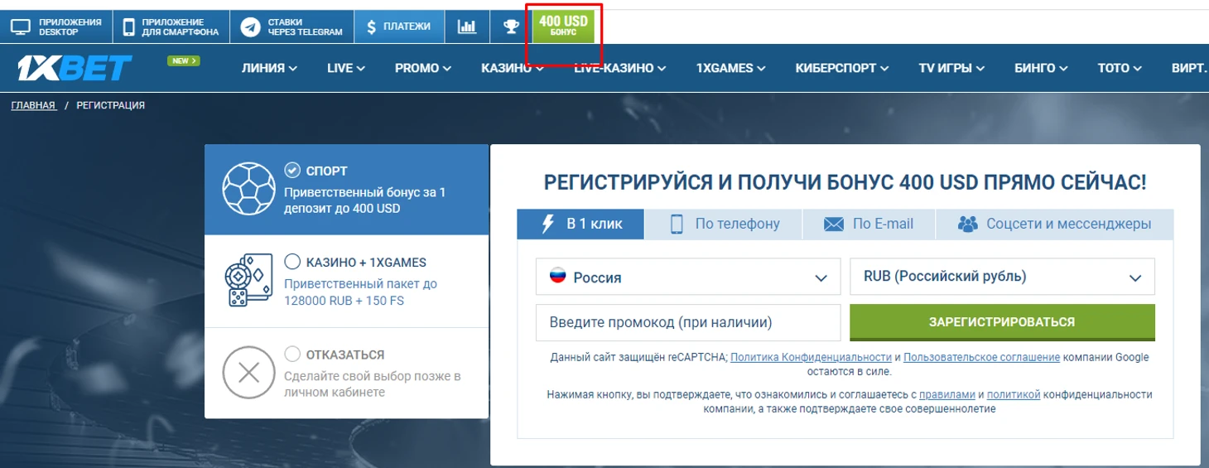Expand the ЛИНИЯ menu
Screen dimensions: 1209x468
coord(269,69)
